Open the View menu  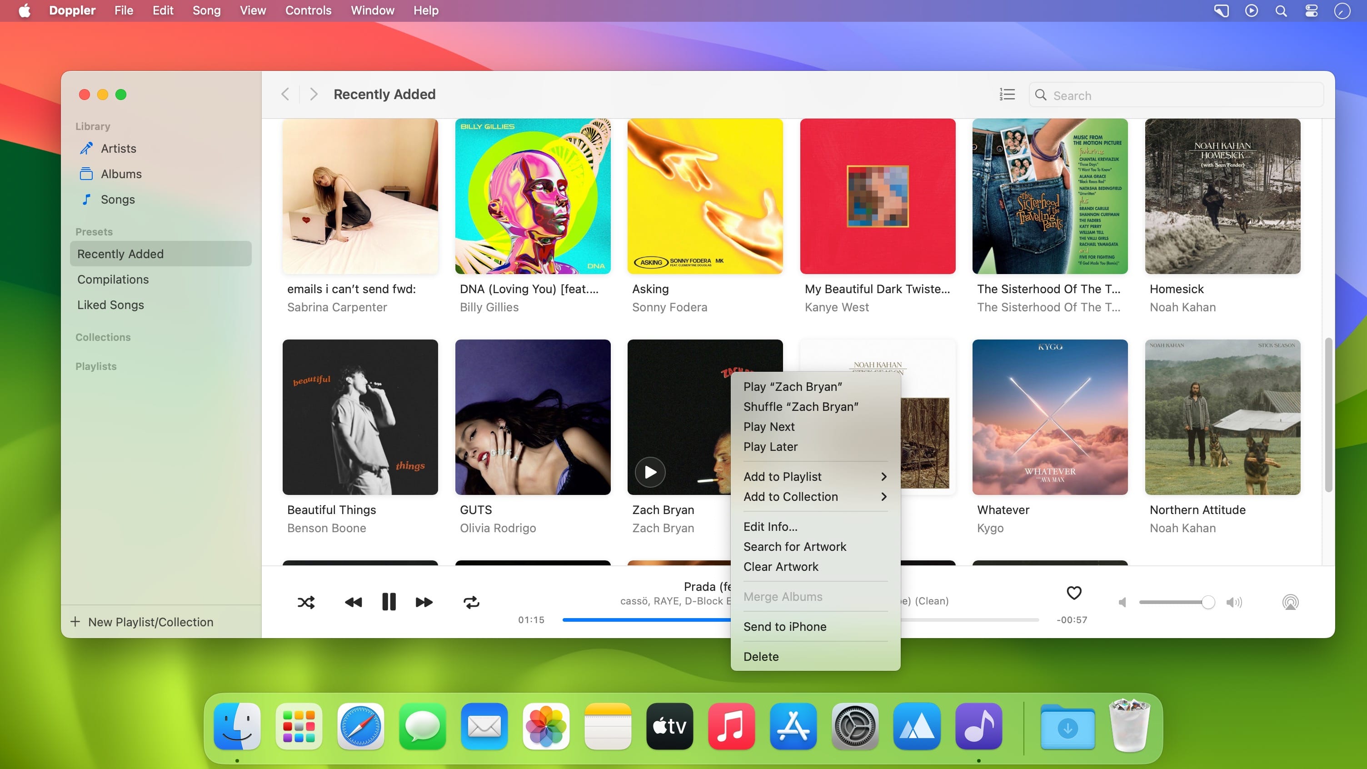[253, 10]
